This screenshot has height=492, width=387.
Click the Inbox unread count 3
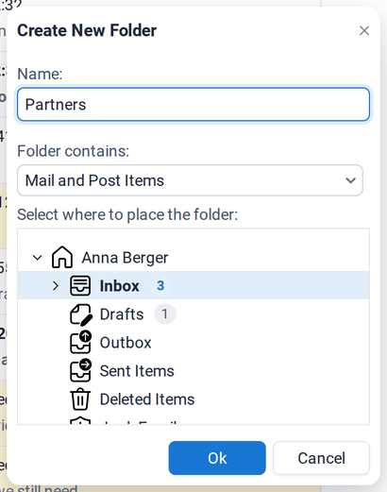[160, 286]
